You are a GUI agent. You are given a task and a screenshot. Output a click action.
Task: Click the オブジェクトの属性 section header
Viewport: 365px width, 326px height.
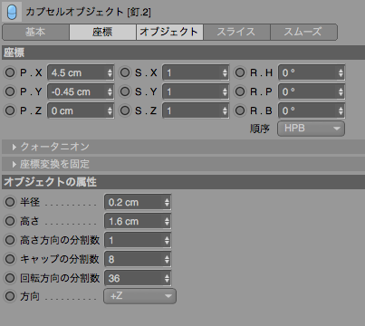click(x=183, y=182)
